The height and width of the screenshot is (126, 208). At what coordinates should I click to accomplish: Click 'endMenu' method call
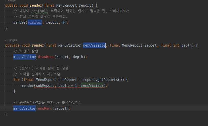(x=45, y=108)
